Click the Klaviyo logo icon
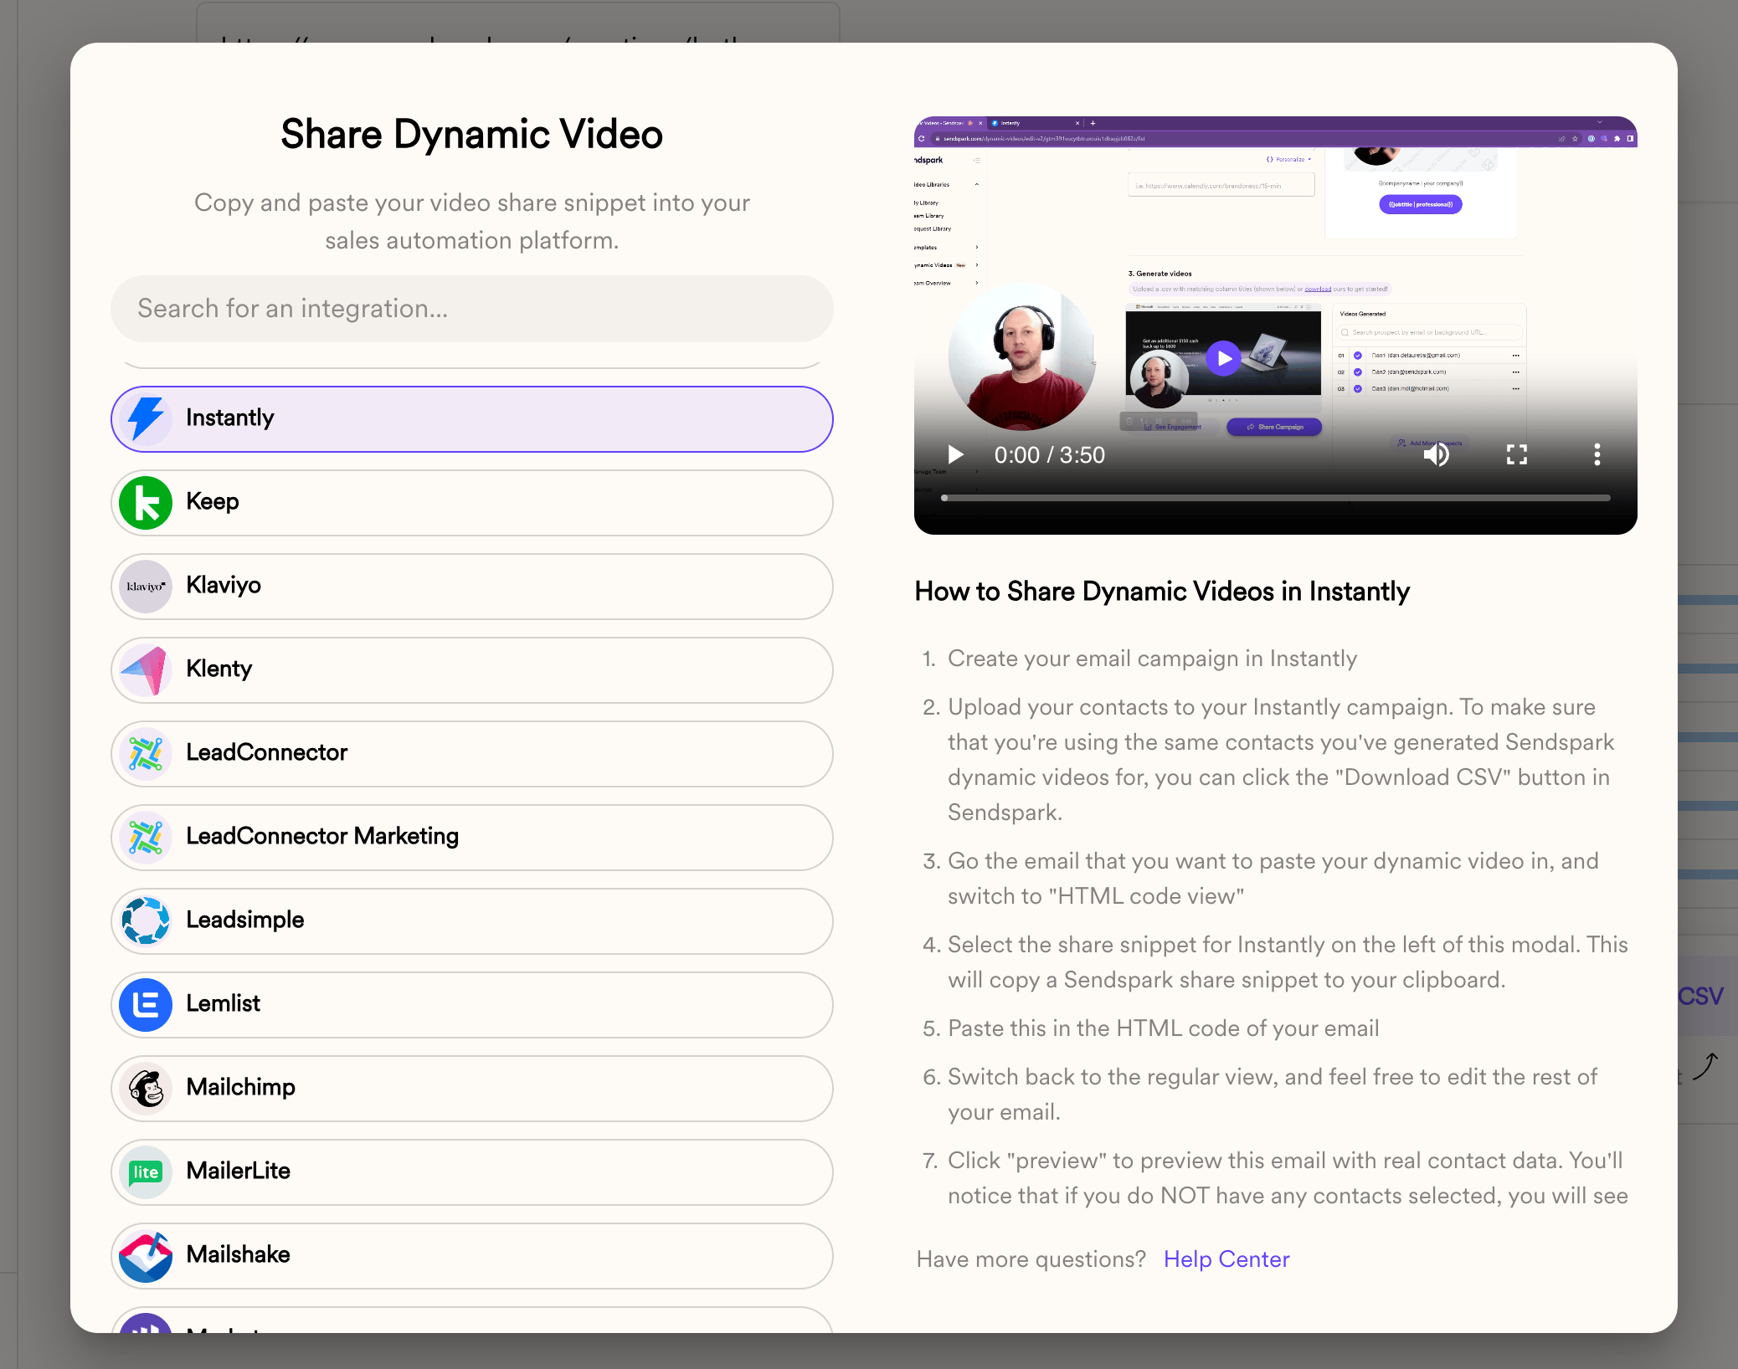The image size is (1738, 1369). tap(146, 586)
